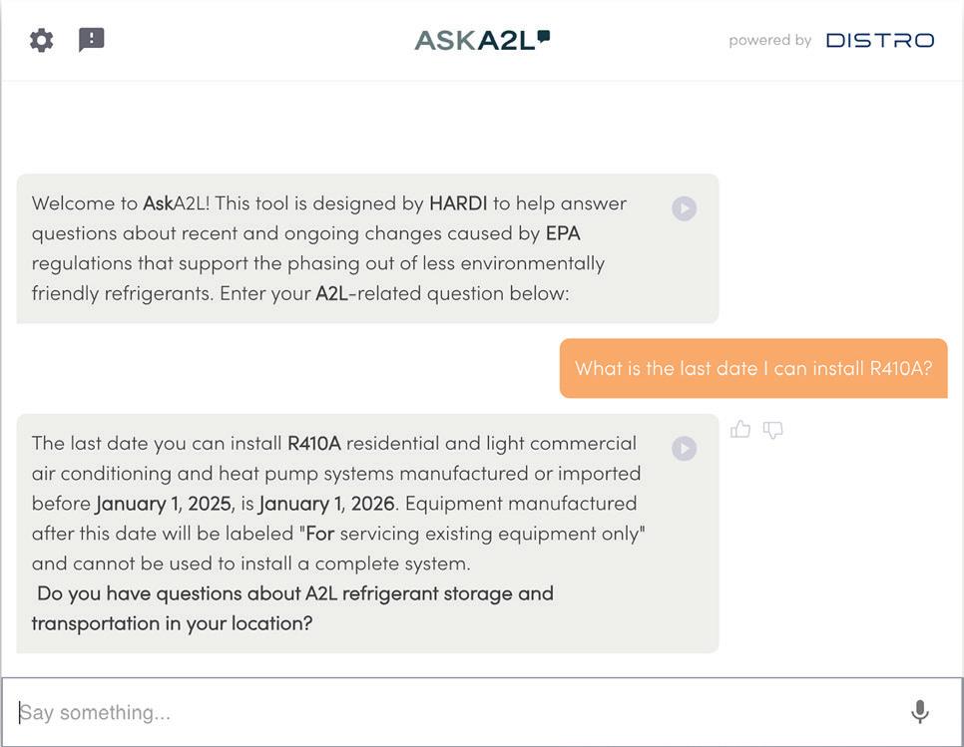Select the orange R410A question bubble
Viewport: 964px width, 747px height.
753,368
